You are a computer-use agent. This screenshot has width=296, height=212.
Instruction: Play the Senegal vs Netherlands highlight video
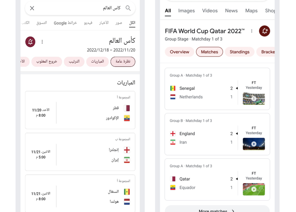pos(254,99)
